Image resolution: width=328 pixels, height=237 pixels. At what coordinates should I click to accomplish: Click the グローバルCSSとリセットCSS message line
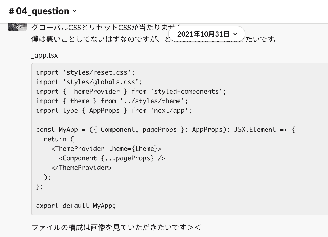[106, 27]
